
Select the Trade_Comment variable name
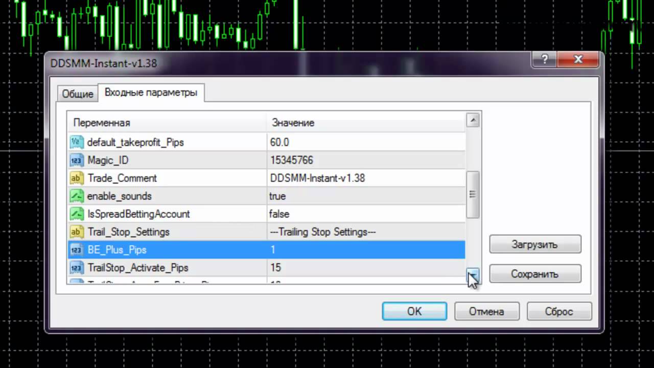coord(122,178)
